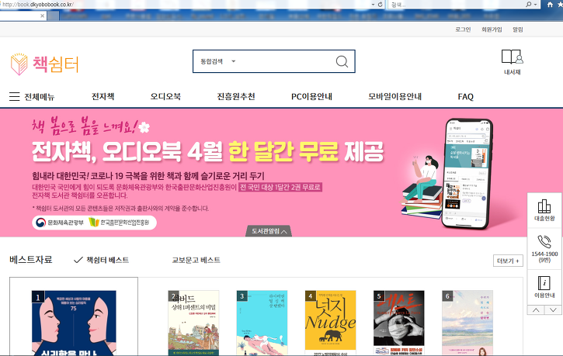Open the PC이용안내 menu
Image resolution: width=563 pixels, height=356 pixels.
(311, 96)
